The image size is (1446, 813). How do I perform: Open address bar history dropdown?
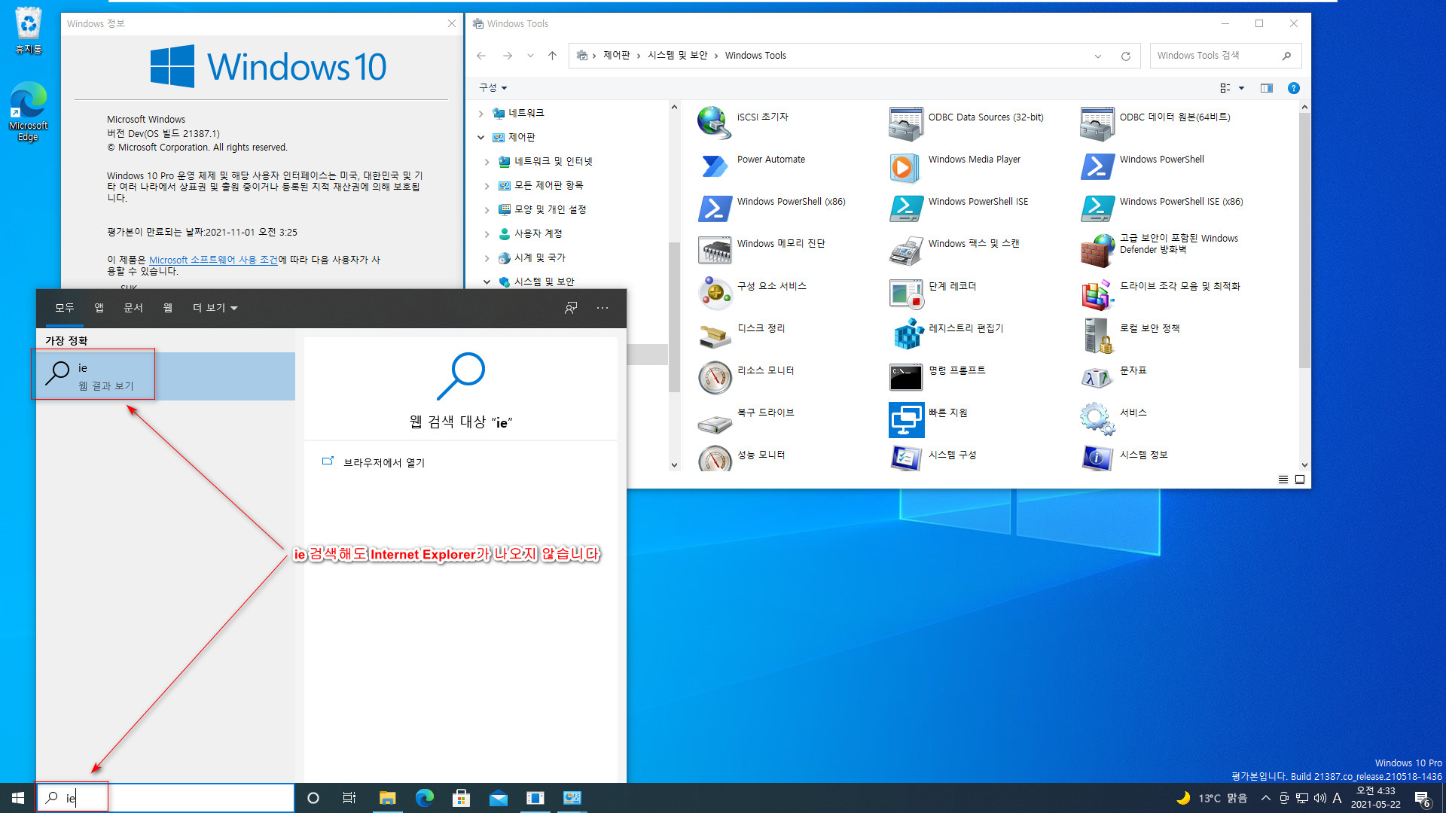(x=1098, y=56)
